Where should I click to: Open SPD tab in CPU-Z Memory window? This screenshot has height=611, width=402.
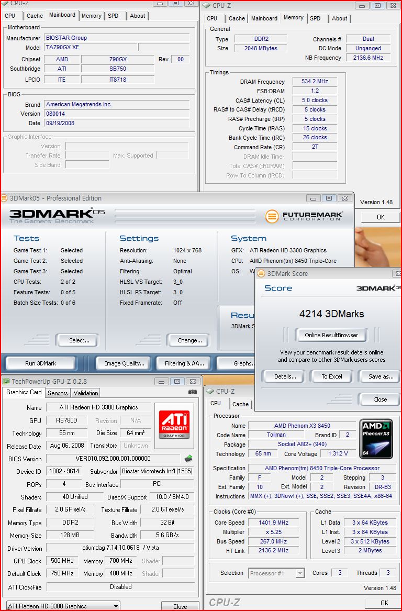point(315,18)
